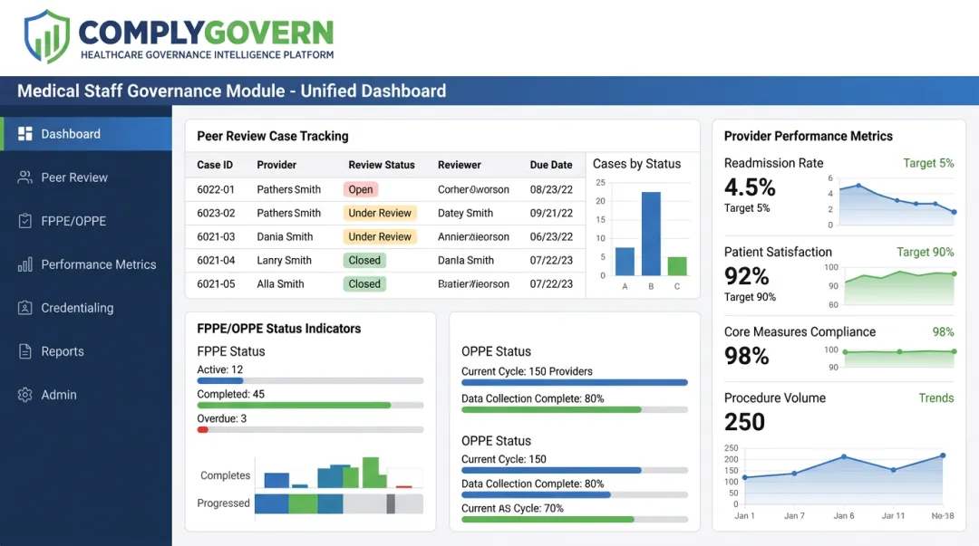Click the Provider Performance Metrics heading

pos(809,136)
